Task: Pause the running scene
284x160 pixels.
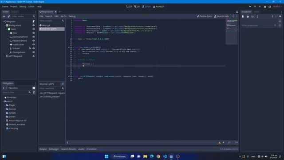Action: tap(255, 7)
